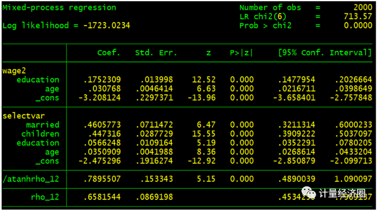
Task: Click the wage2 education coefficient .1752309
Action: [x=102, y=79]
